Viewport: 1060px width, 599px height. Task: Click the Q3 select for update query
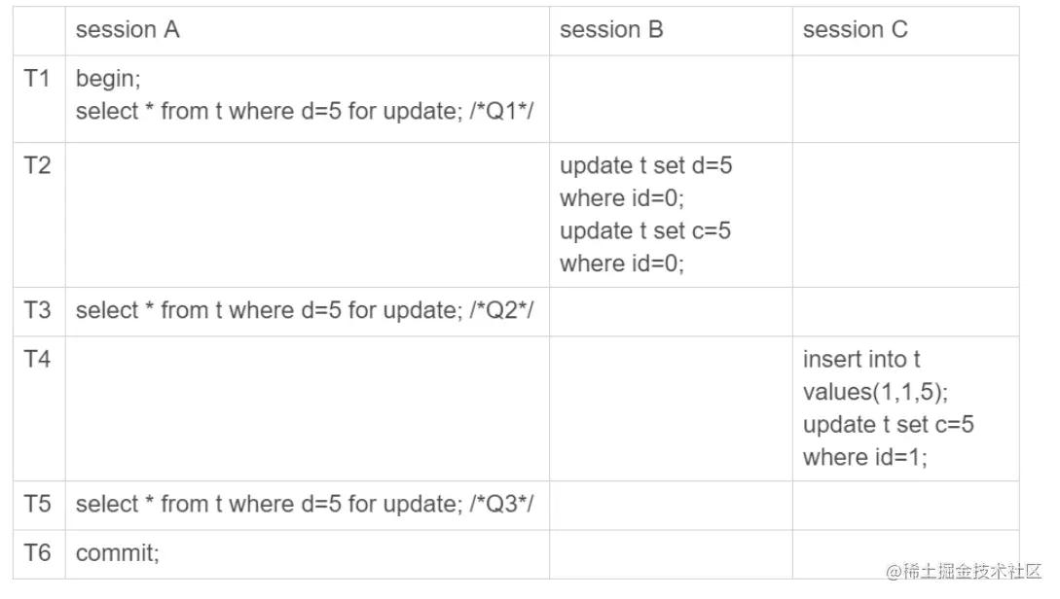click(306, 504)
